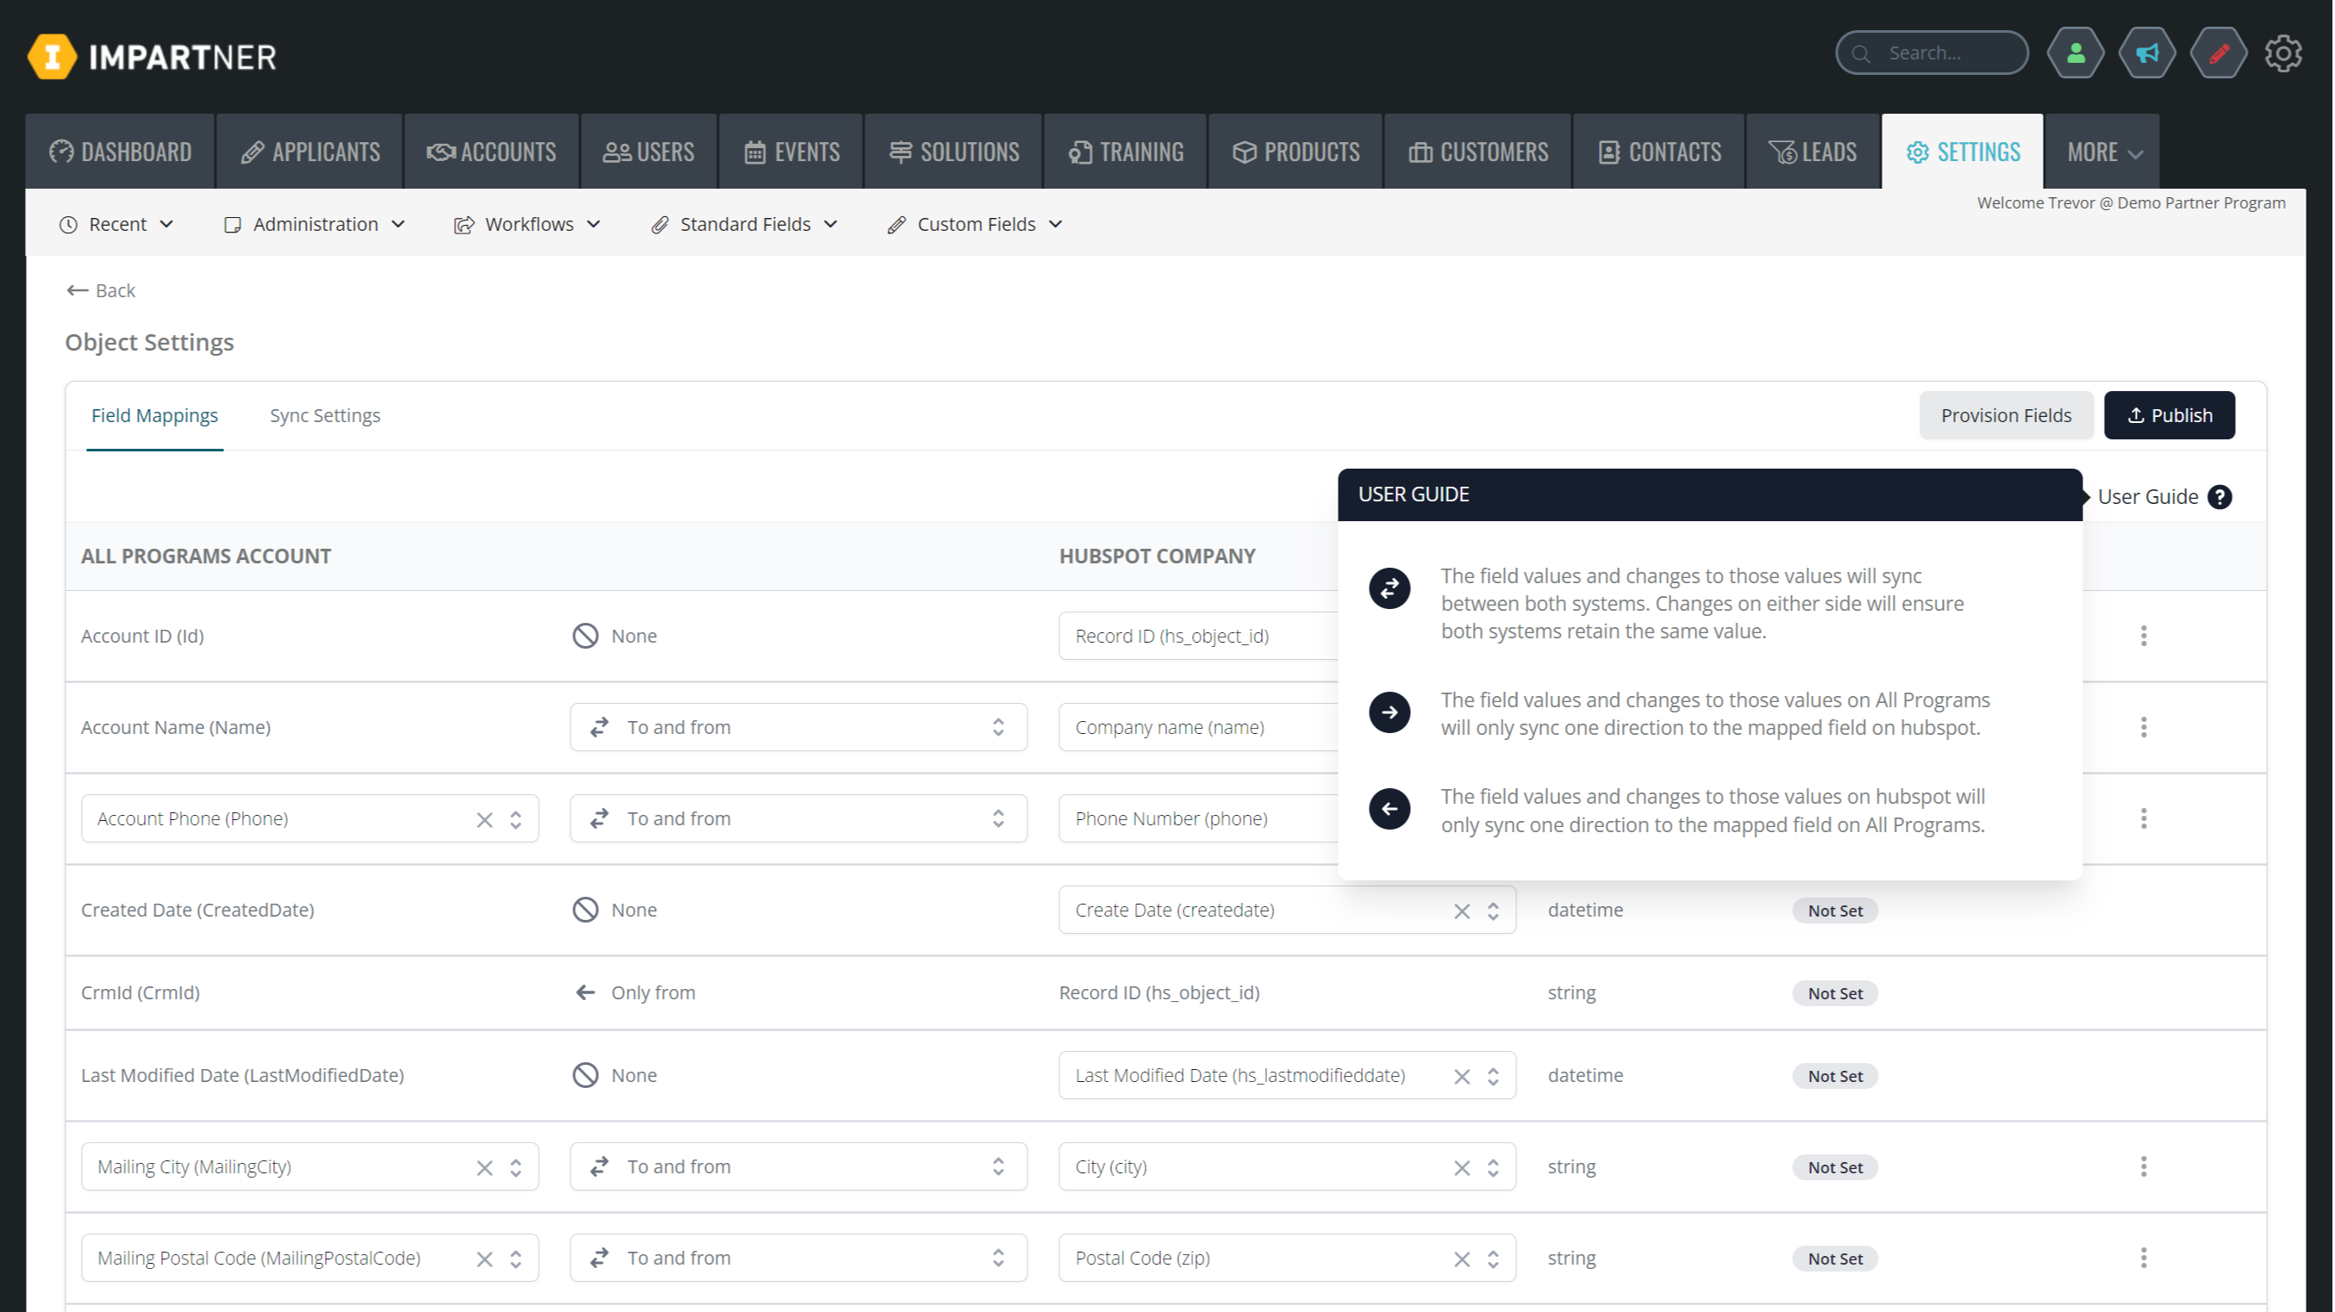This screenshot has width=2335, height=1312.
Task: Clear the City (city) HubSpot mapping
Action: [1462, 1168]
